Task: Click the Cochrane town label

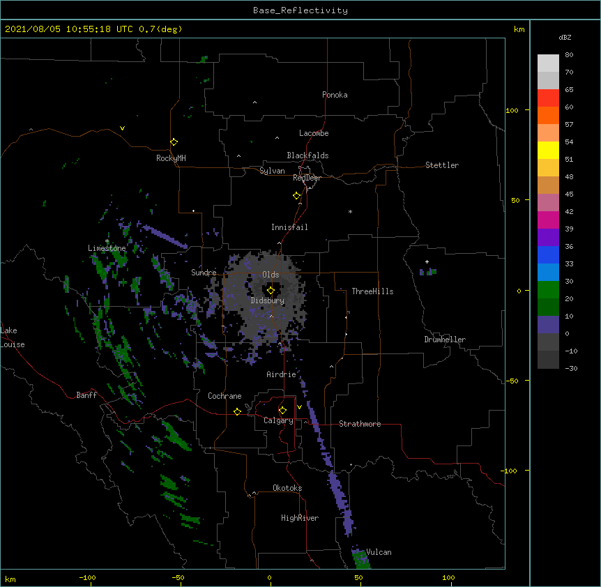Action: [x=225, y=396]
